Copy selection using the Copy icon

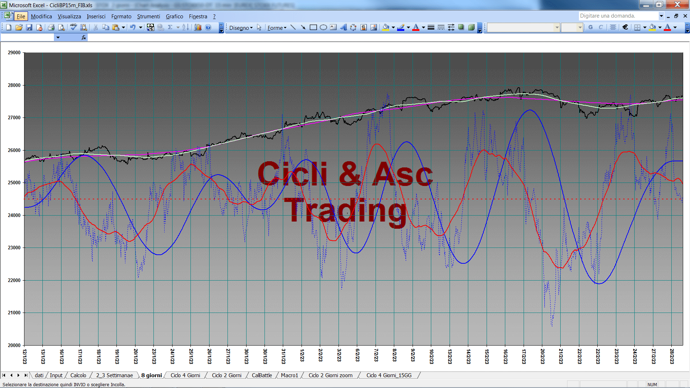pos(106,28)
